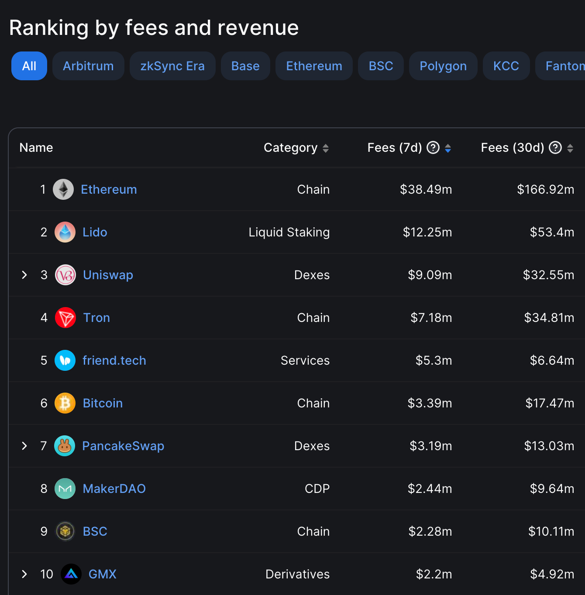Open the Bitcoin protocol link
The height and width of the screenshot is (595, 585).
[103, 403]
